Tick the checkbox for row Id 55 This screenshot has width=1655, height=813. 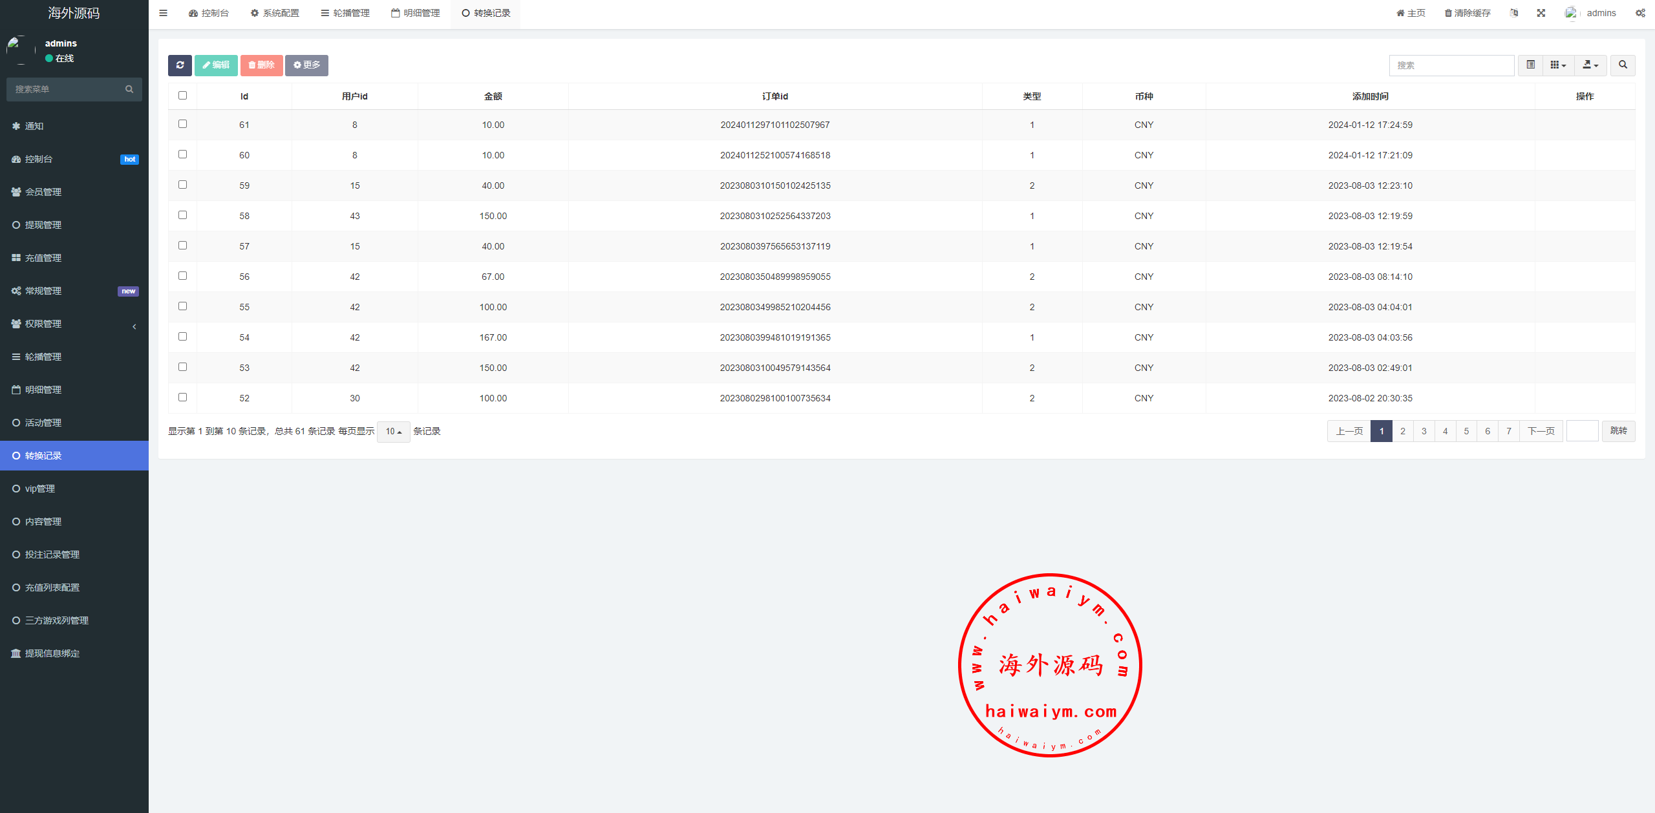(182, 306)
